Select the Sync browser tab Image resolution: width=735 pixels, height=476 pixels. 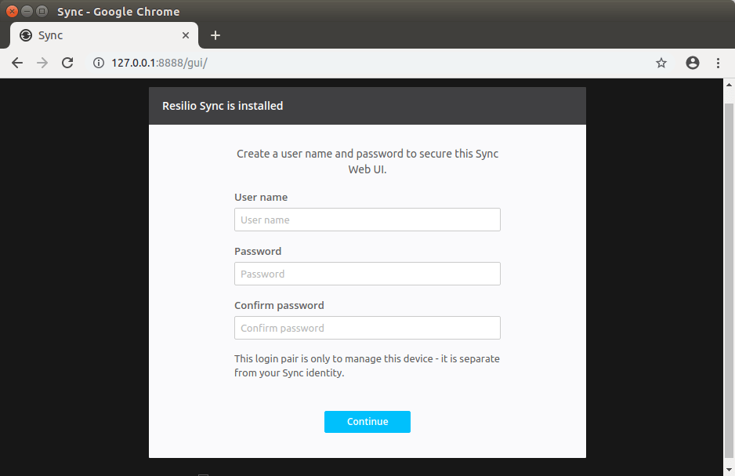[x=94, y=35]
